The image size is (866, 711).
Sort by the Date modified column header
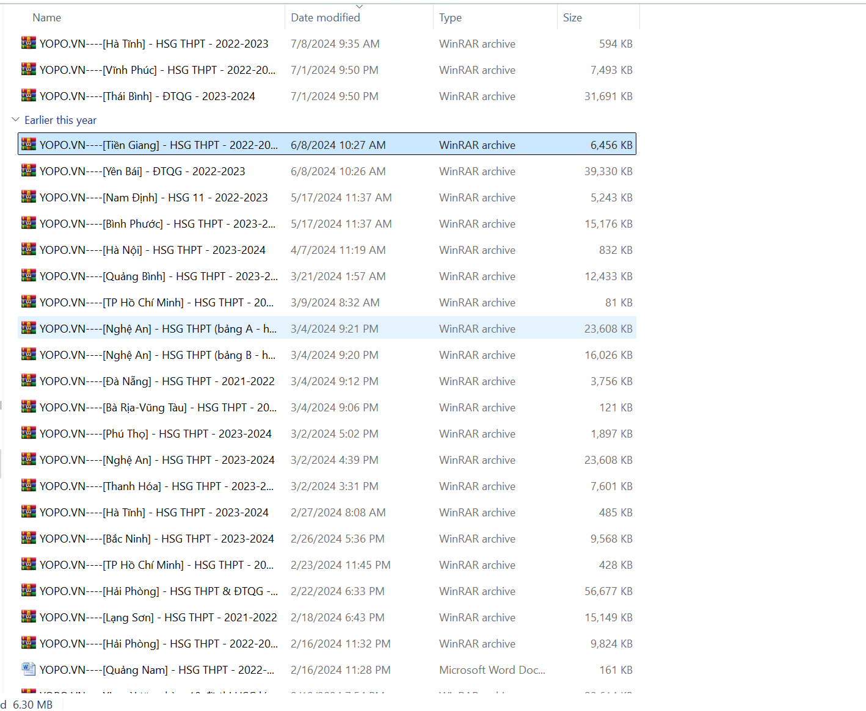326,18
